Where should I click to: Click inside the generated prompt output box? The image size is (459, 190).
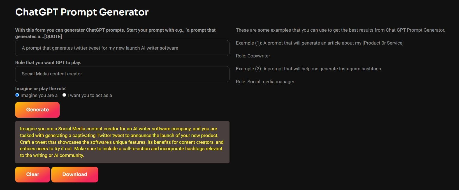click(x=122, y=142)
